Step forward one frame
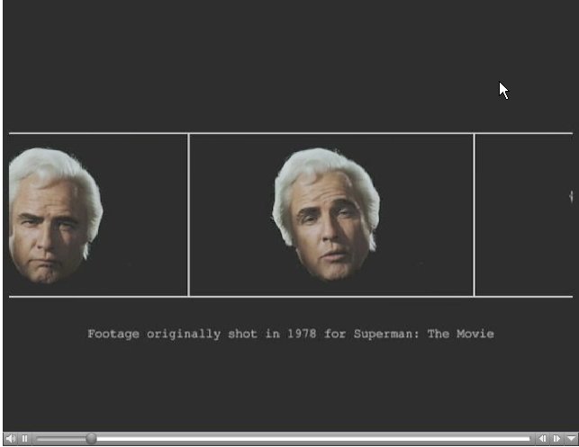Screen dimensions: 579x447 coord(556,439)
